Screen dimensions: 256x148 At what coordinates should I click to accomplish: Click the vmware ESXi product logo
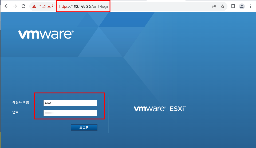160,109
